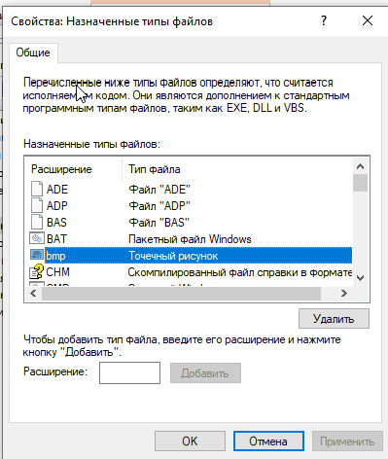Click the CHM help file icon
This screenshot has width=388, height=459.
(36, 271)
